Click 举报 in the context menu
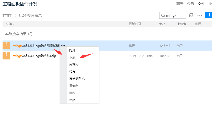Screen dimensions: 212x126 (x=72, y=100)
